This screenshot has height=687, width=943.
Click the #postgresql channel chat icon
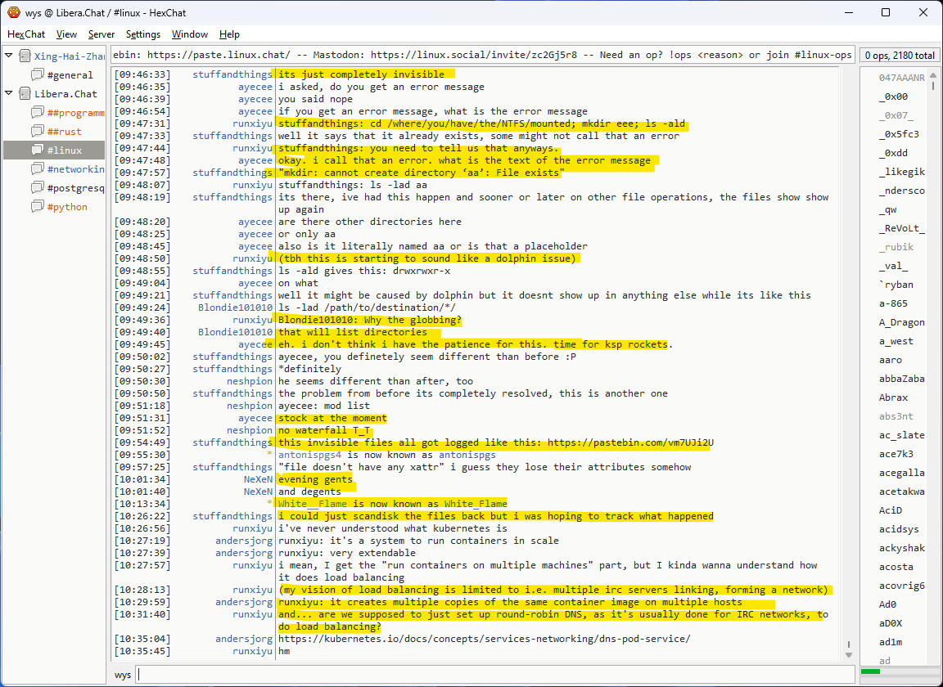38,188
